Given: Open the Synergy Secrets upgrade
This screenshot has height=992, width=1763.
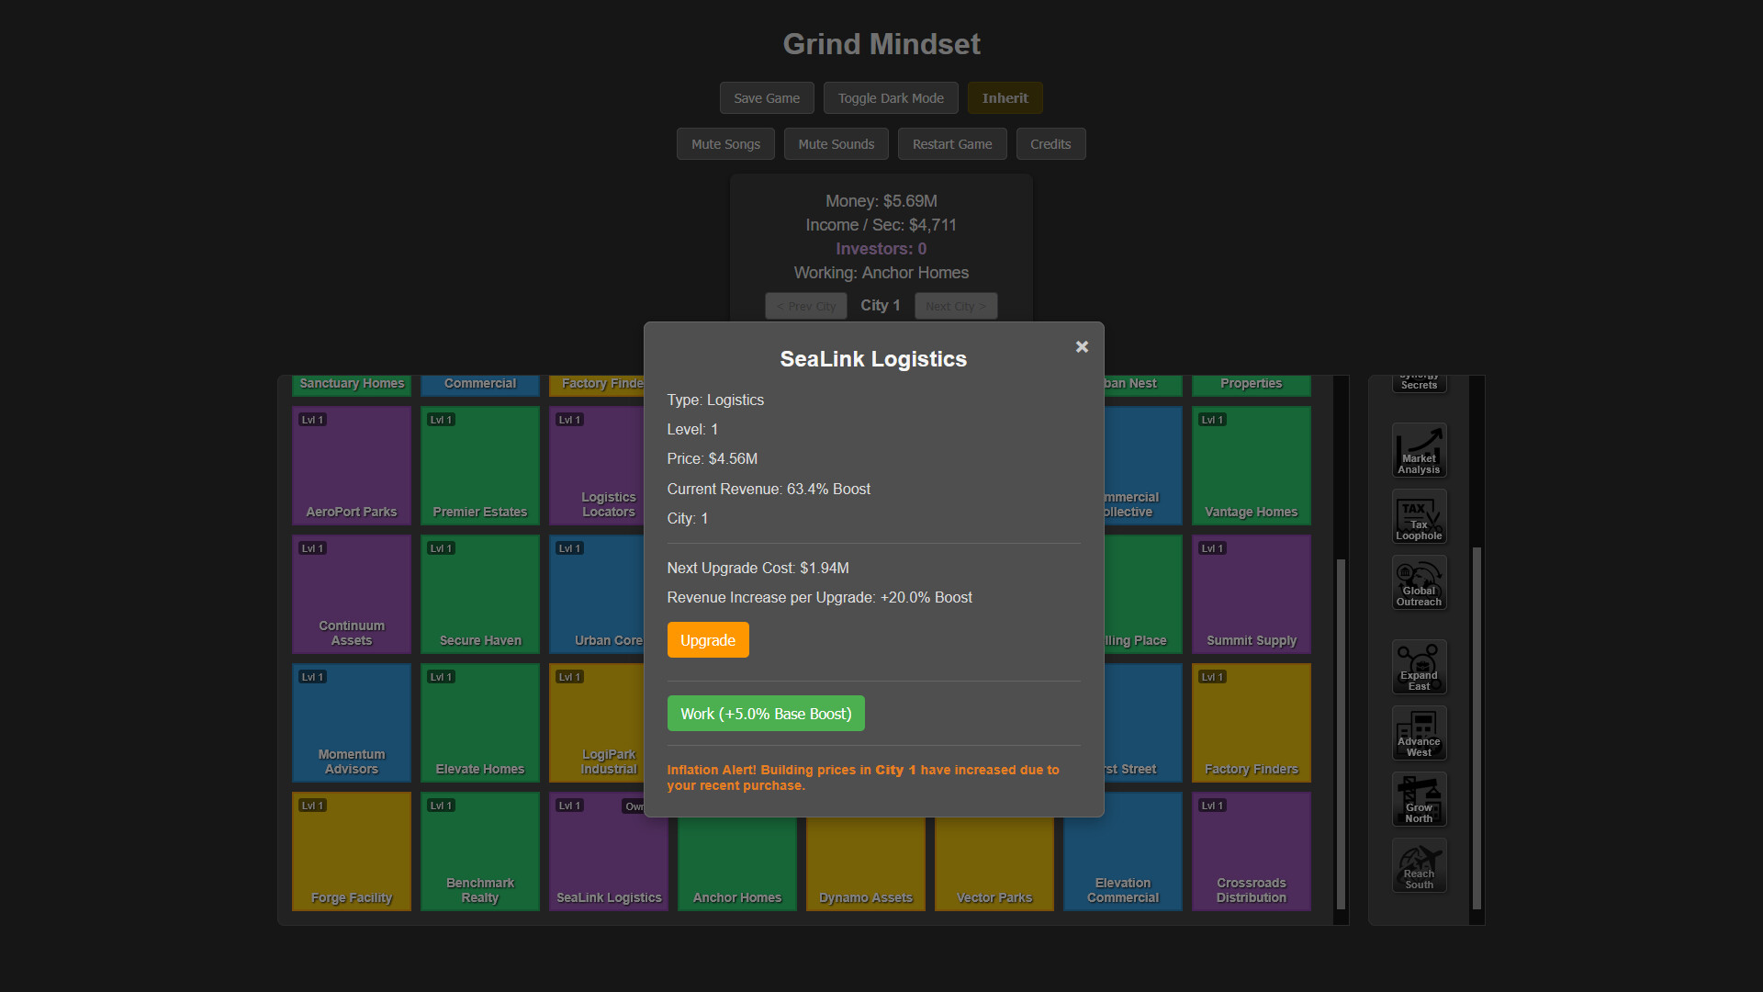Looking at the screenshot, I should [x=1419, y=379].
